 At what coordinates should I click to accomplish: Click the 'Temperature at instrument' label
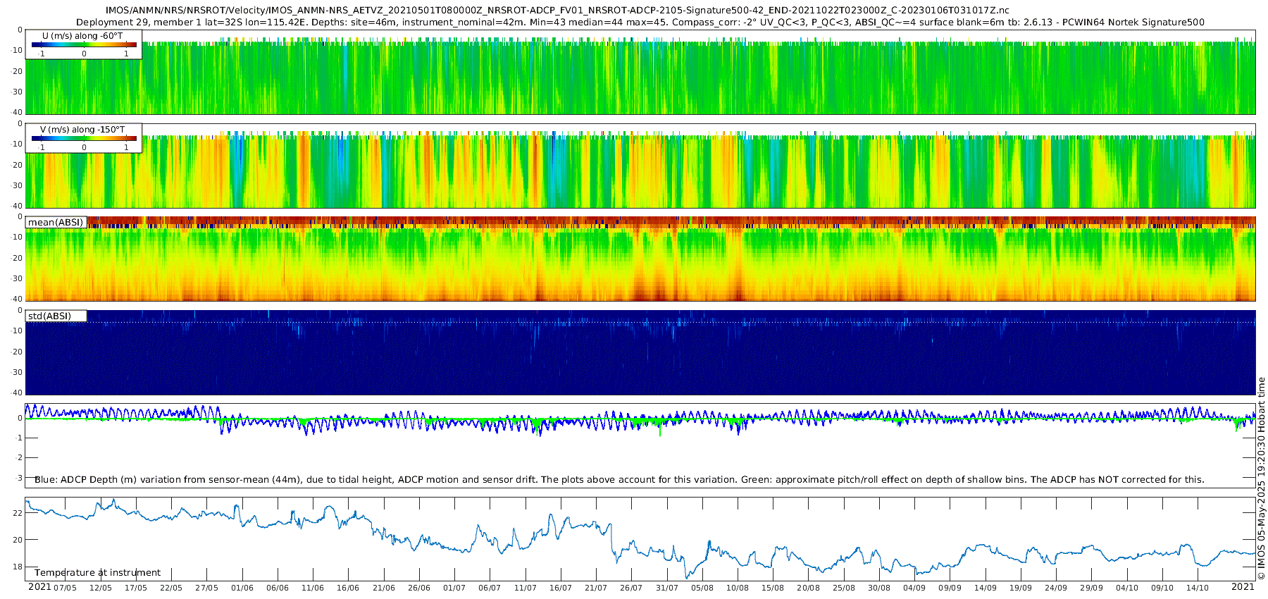(97, 573)
